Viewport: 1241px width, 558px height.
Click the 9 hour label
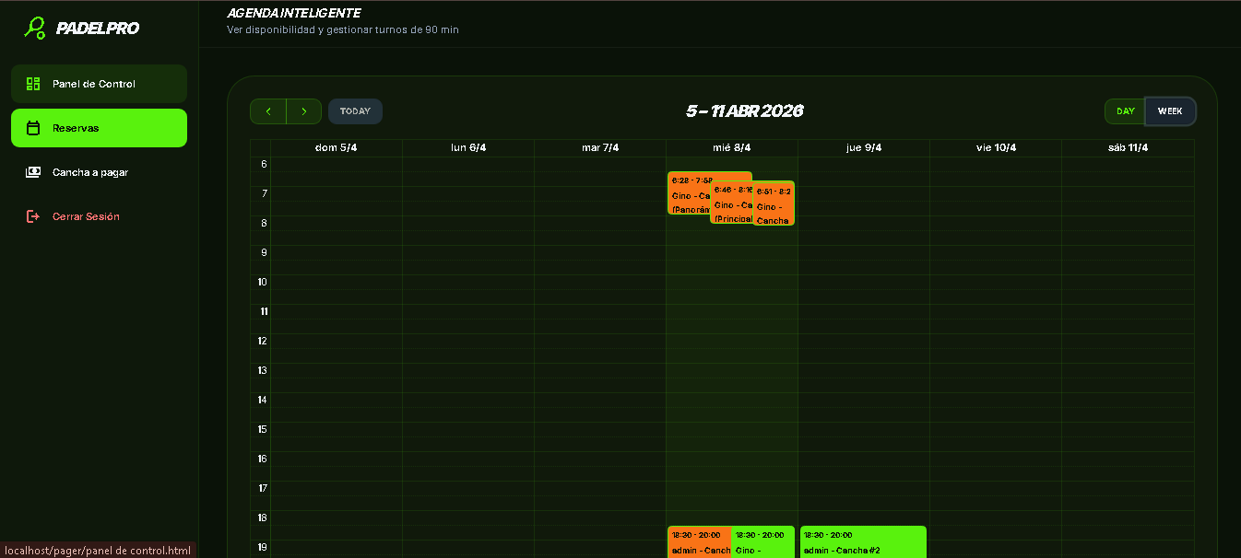[264, 252]
